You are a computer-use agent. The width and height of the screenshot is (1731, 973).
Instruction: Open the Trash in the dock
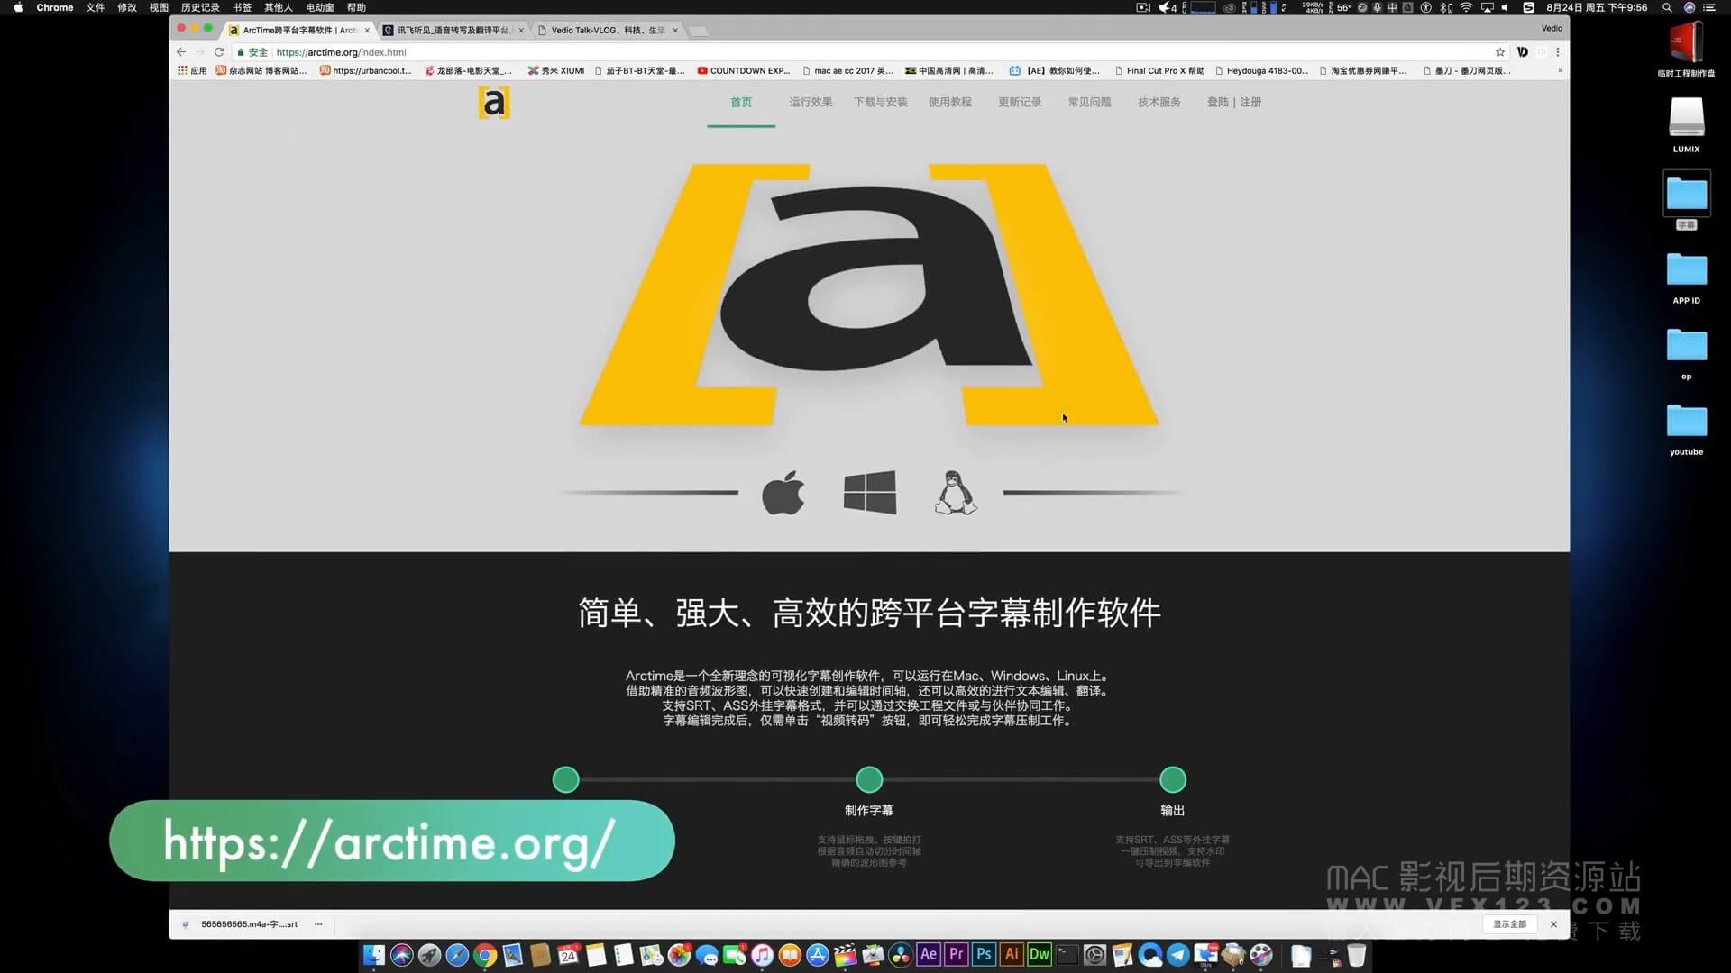[x=1356, y=955]
